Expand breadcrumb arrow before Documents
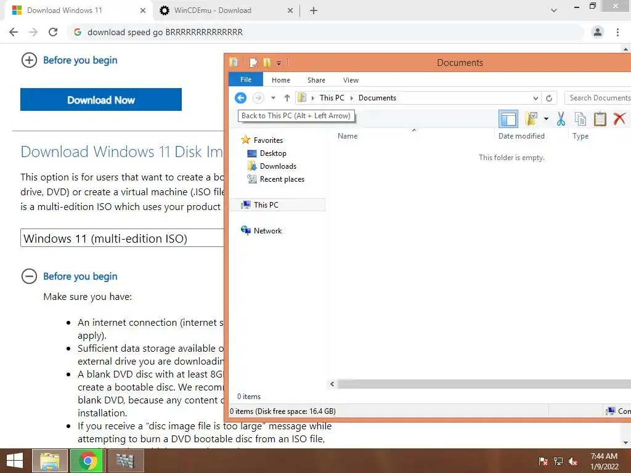The width and height of the screenshot is (631, 473). [351, 98]
